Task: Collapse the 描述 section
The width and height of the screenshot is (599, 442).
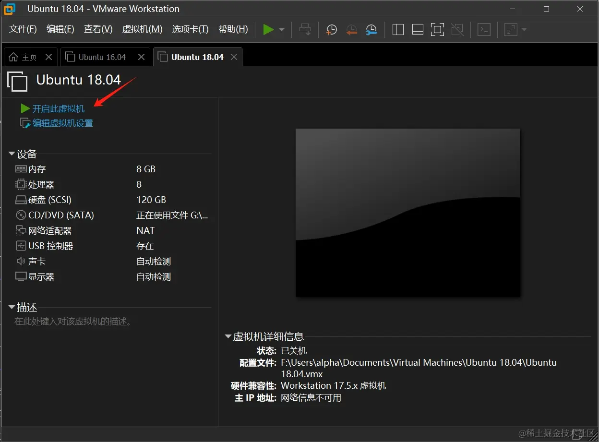Action: coord(12,307)
